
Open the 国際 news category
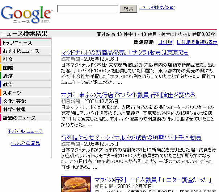[26, 68]
